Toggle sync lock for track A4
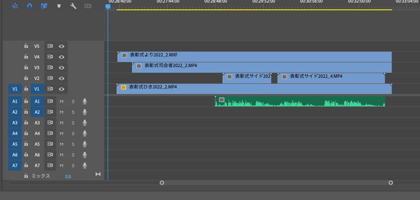Screen dimensions: 420x200 coord(50,133)
